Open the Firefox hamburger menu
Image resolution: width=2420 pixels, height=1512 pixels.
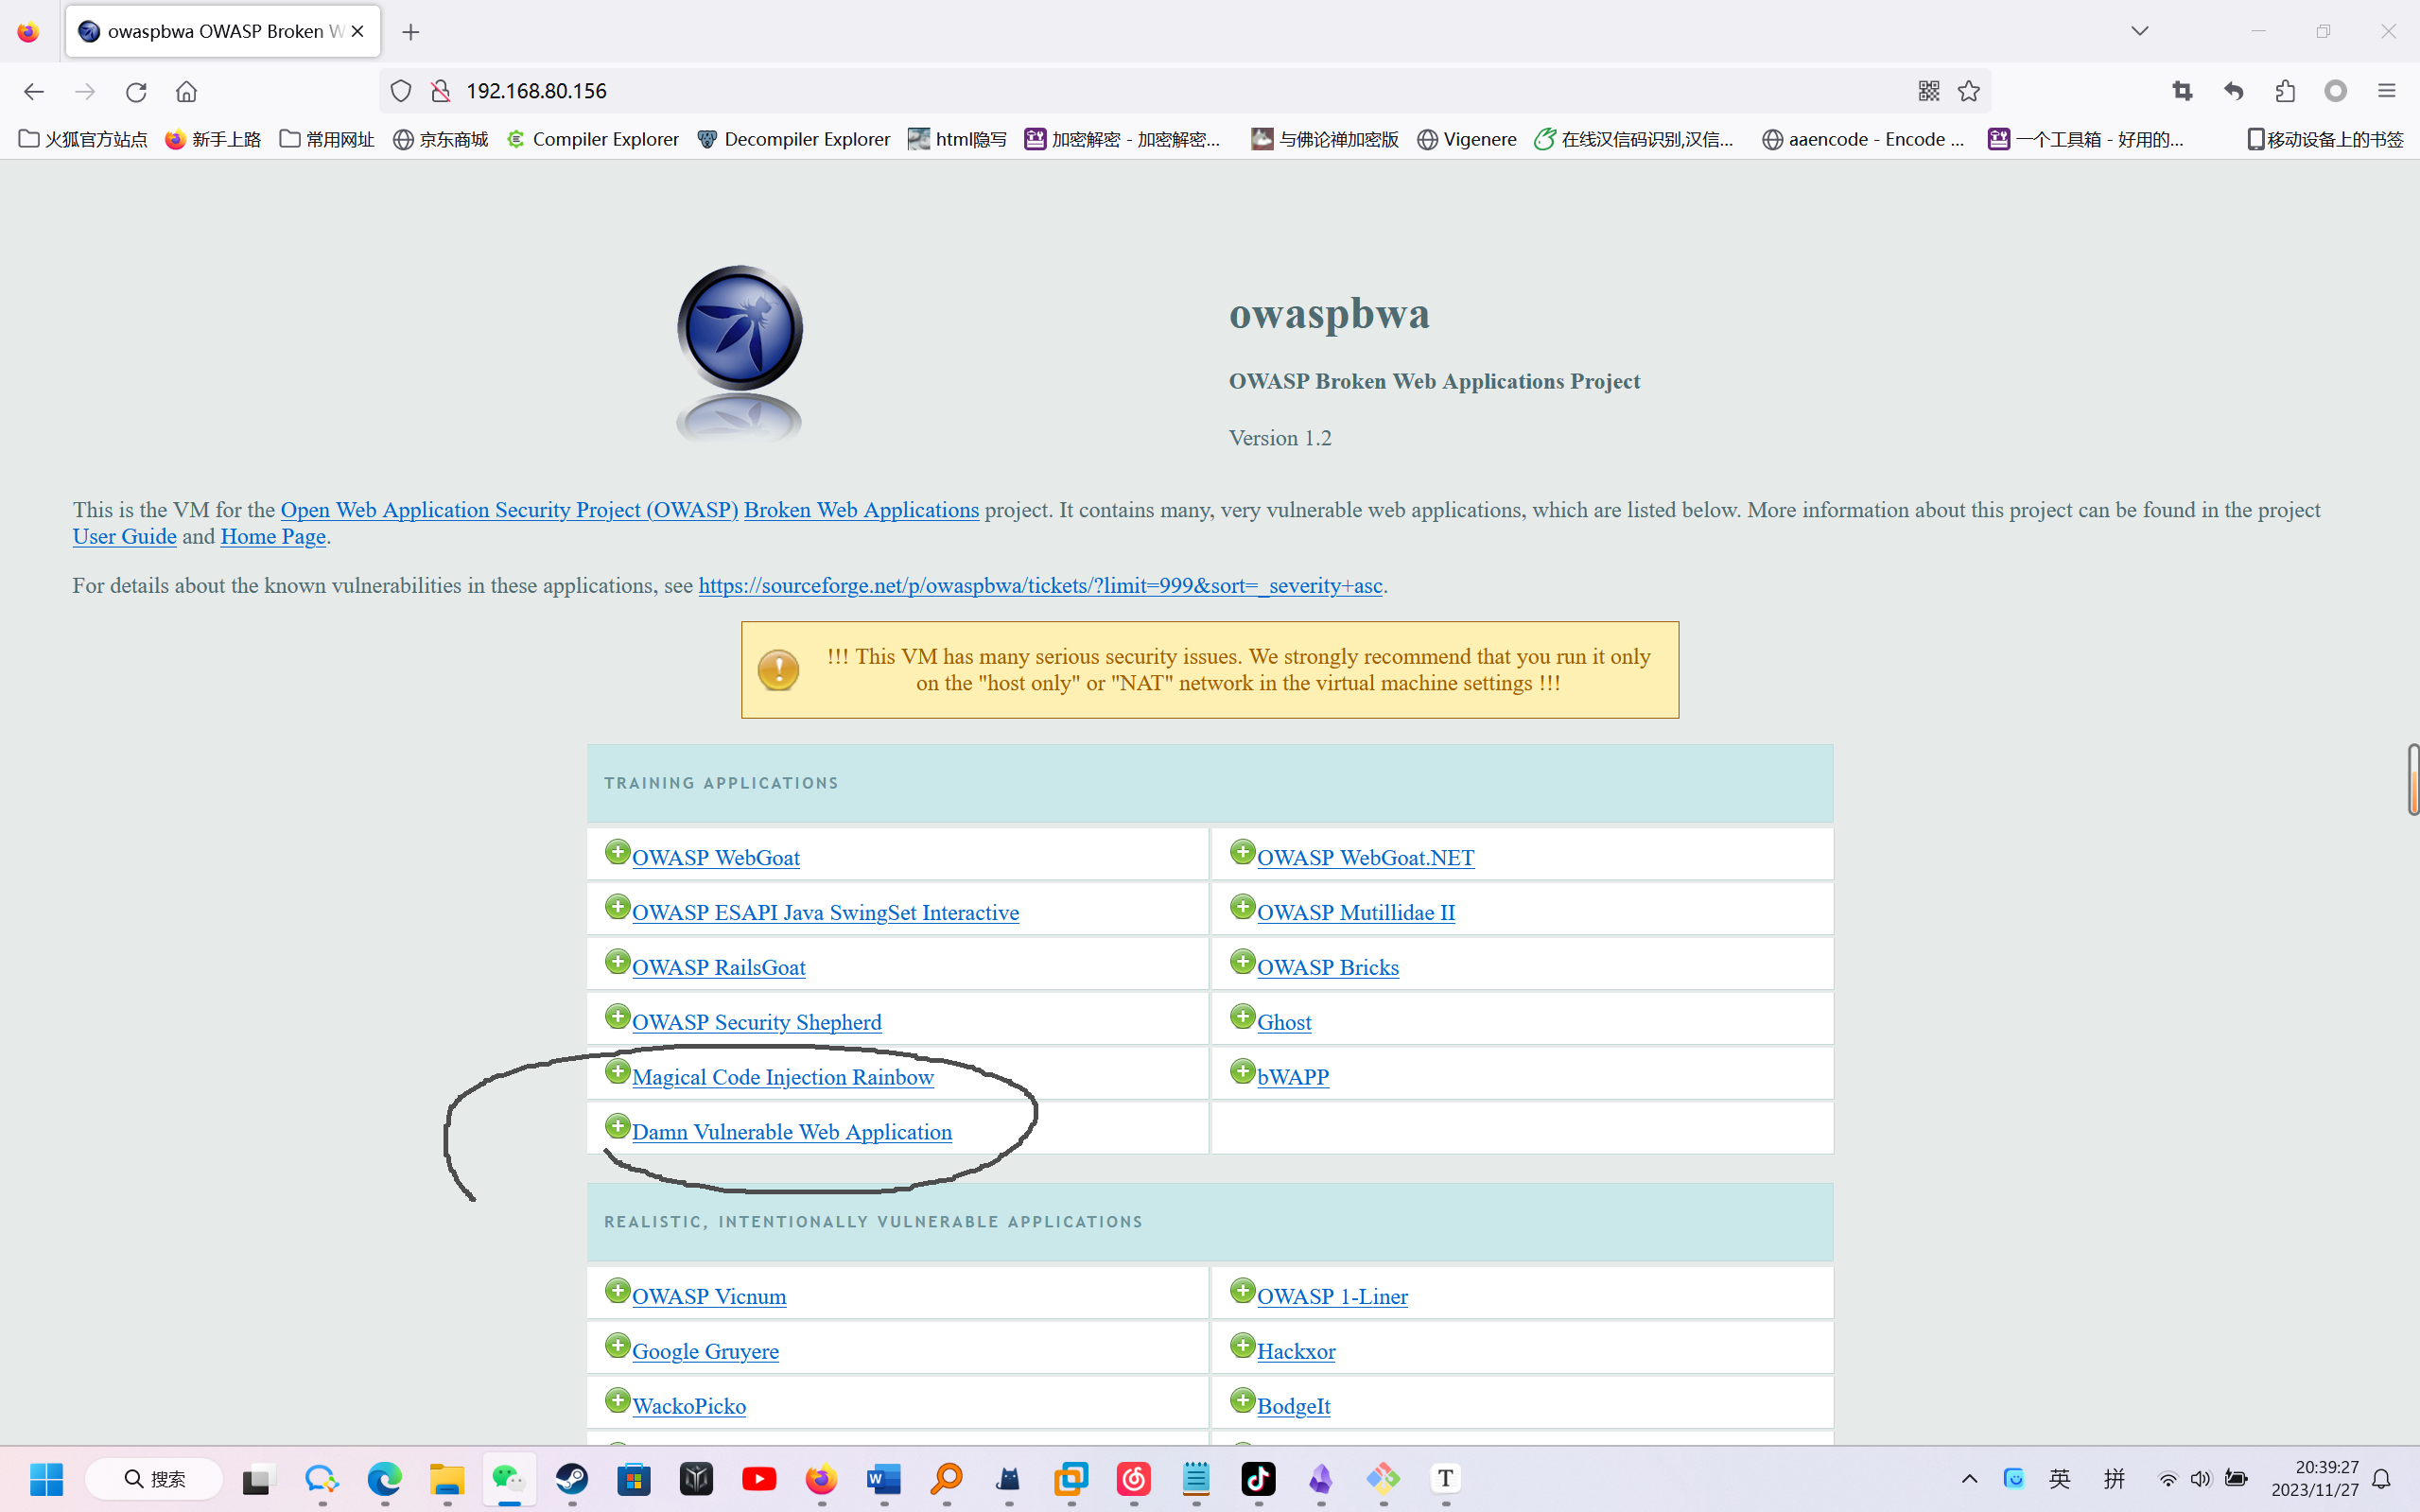click(2387, 91)
